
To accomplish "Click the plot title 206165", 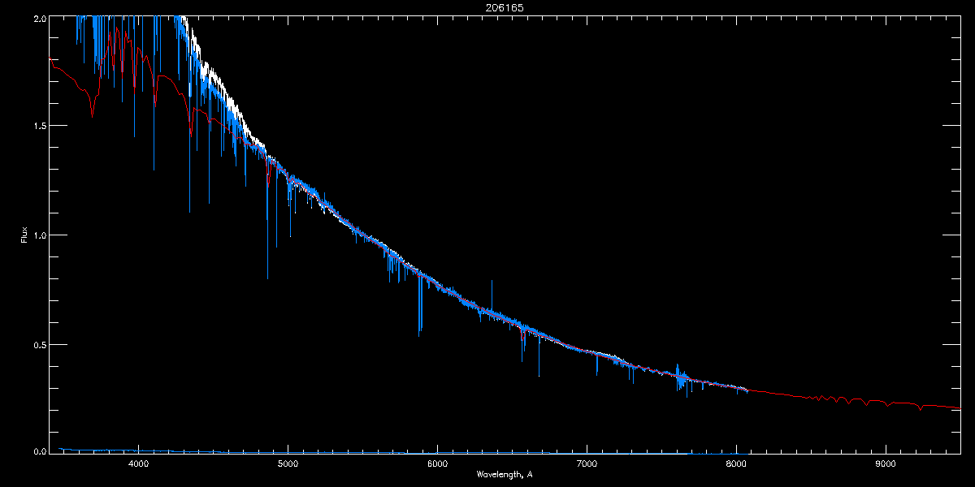I will click(505, 7).
